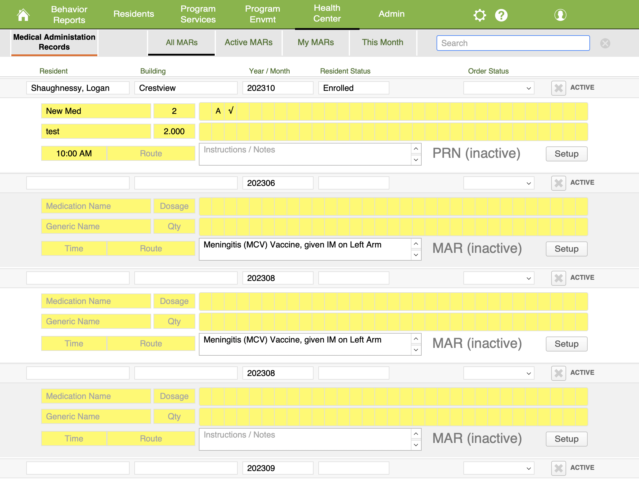Expand Order Status dropdown for 202310 record
Screen dimensions: 639x480
click(x=499, y=88)
